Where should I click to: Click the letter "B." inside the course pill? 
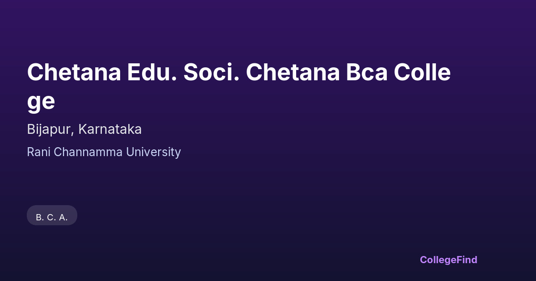coord(39,218)
